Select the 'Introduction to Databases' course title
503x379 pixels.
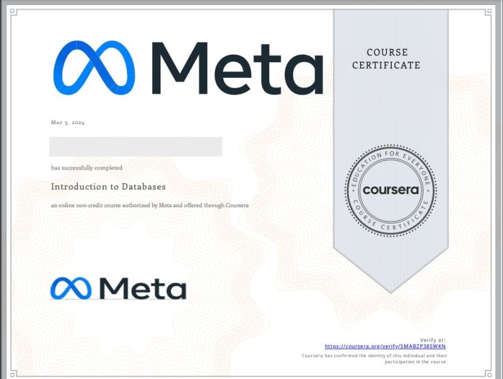click(108, 187)
